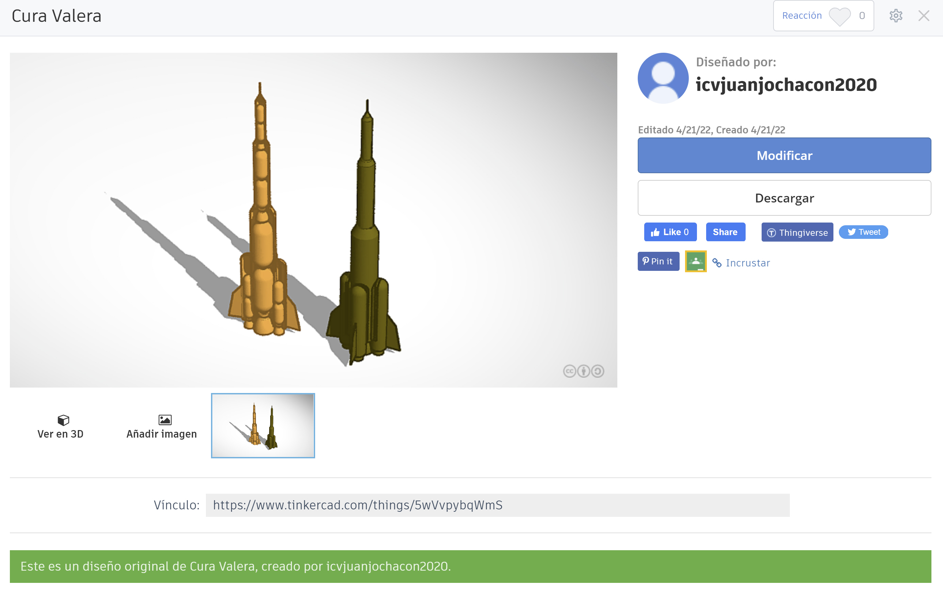Click the Vínculo label

pos(176,505)
